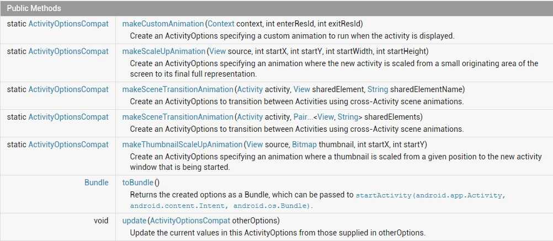Click the Context parameter type link
Viewport: 553px width, 241px height.
(x=221, y=24)
